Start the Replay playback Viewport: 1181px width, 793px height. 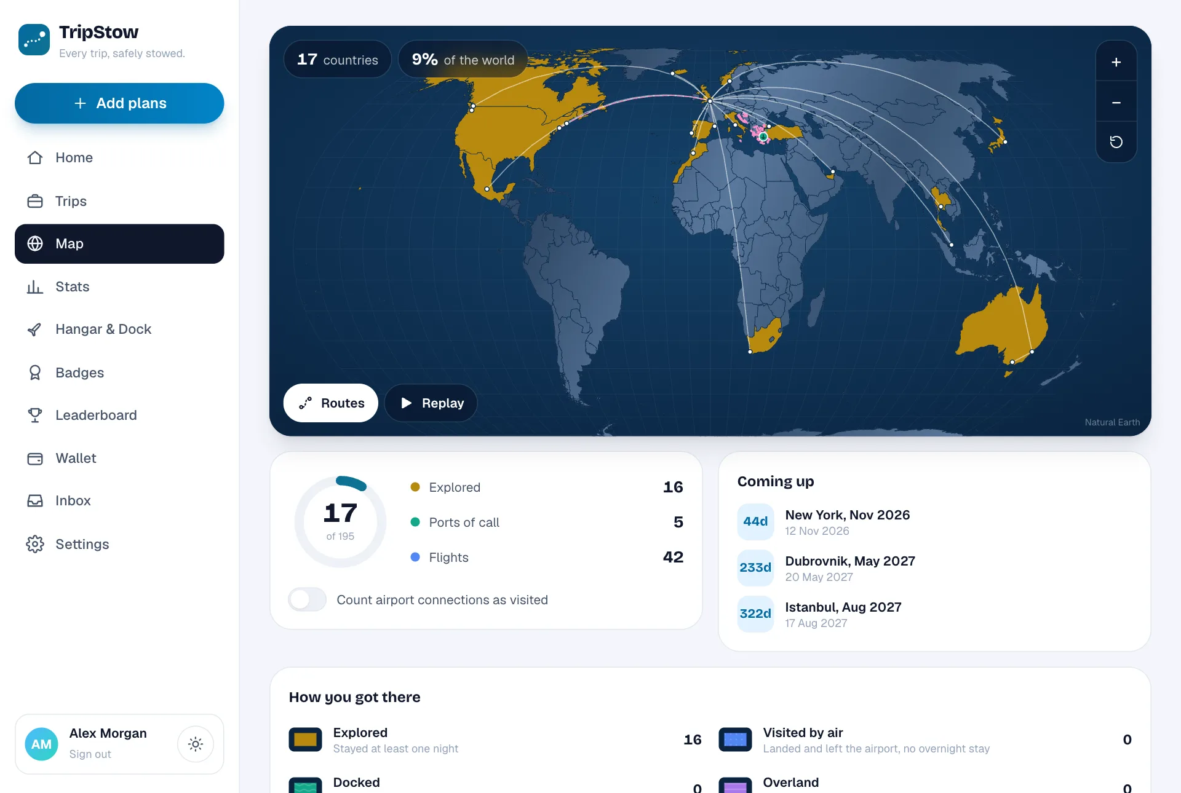[431, 403]
